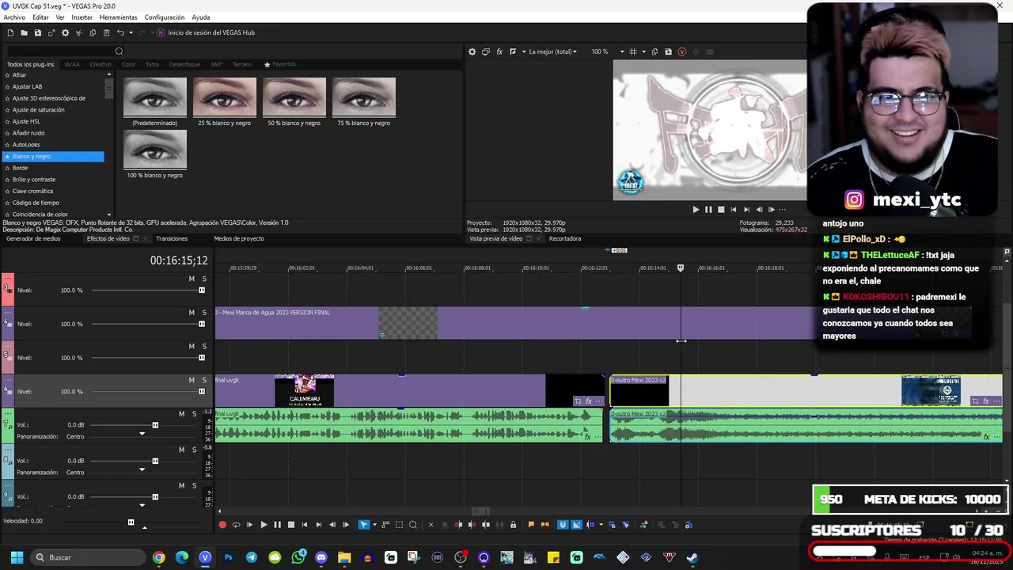Open the Insertar menu
This screenshot has height=570, width=1013.
[82, 17]
